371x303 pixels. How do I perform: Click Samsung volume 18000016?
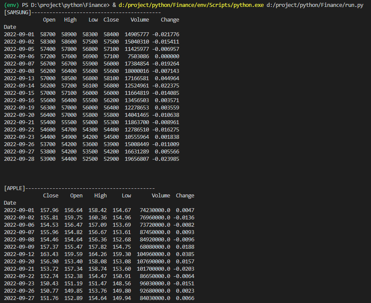pos(137,71)
